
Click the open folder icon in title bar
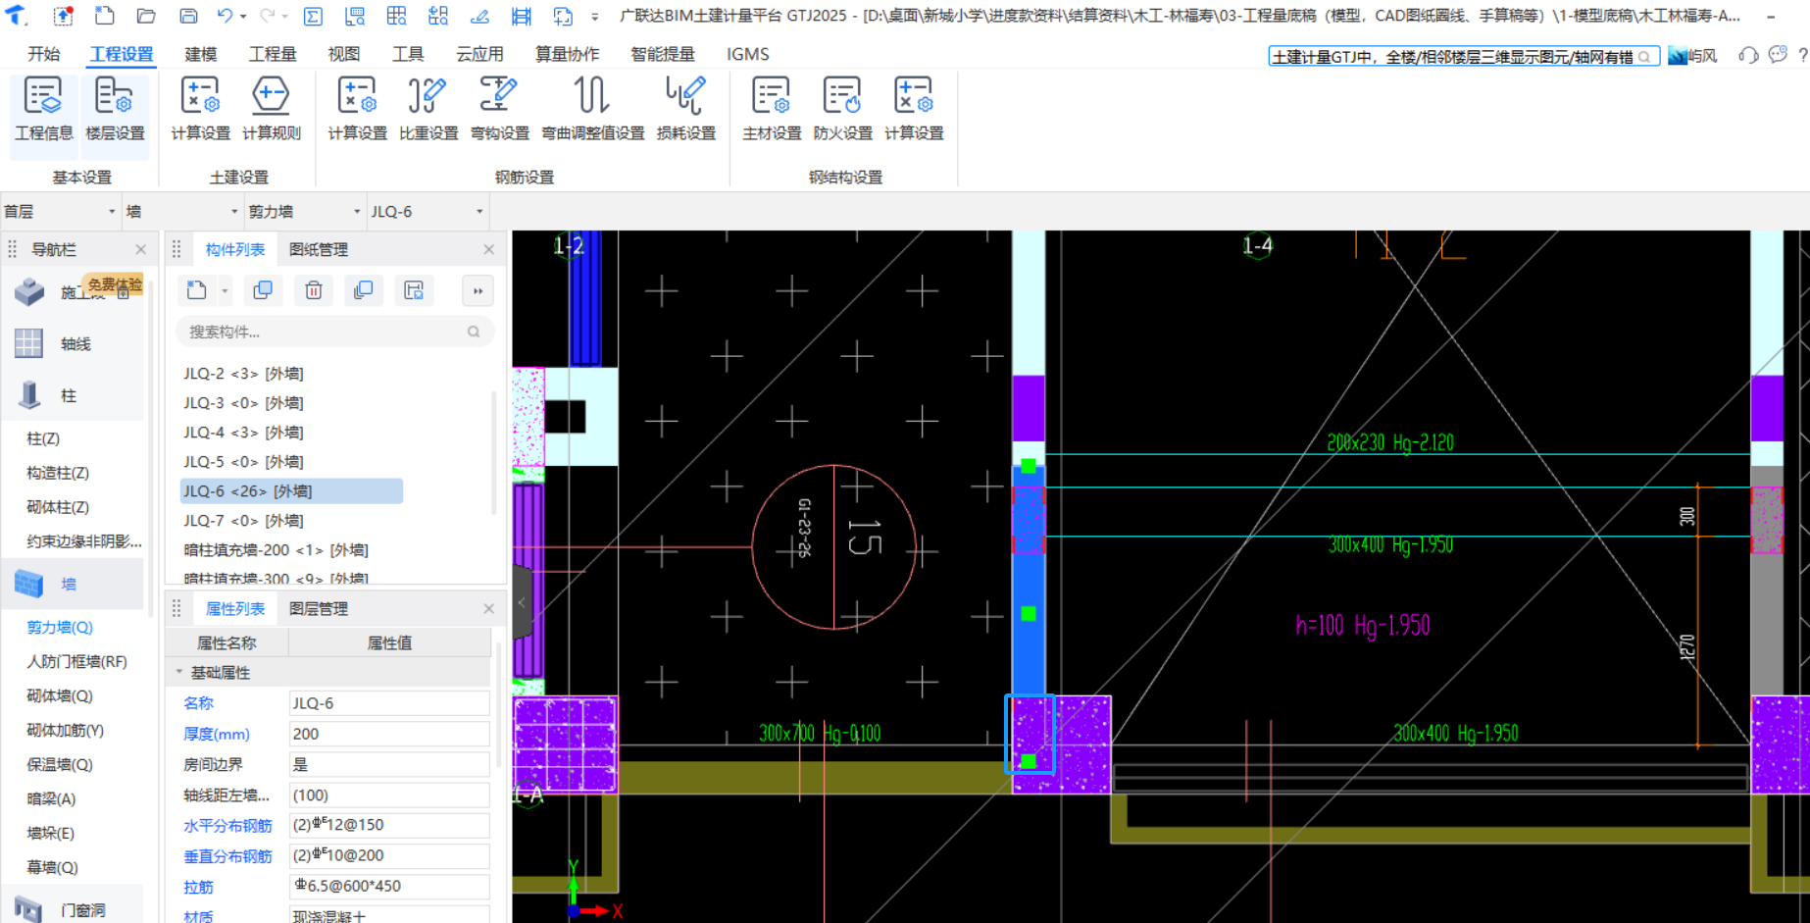[x=146, y=16]
